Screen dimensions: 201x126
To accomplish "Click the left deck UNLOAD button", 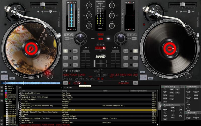I will click(x=67, y=39).
